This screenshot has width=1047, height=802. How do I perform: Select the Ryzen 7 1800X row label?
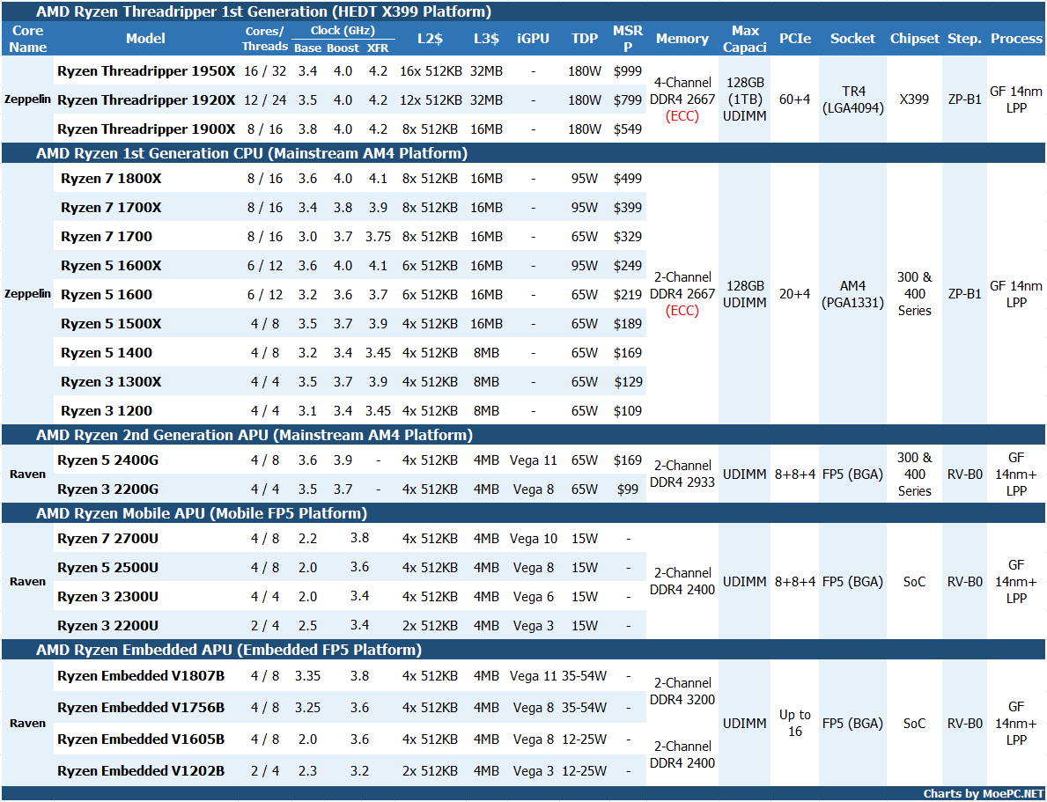point(111,179)
